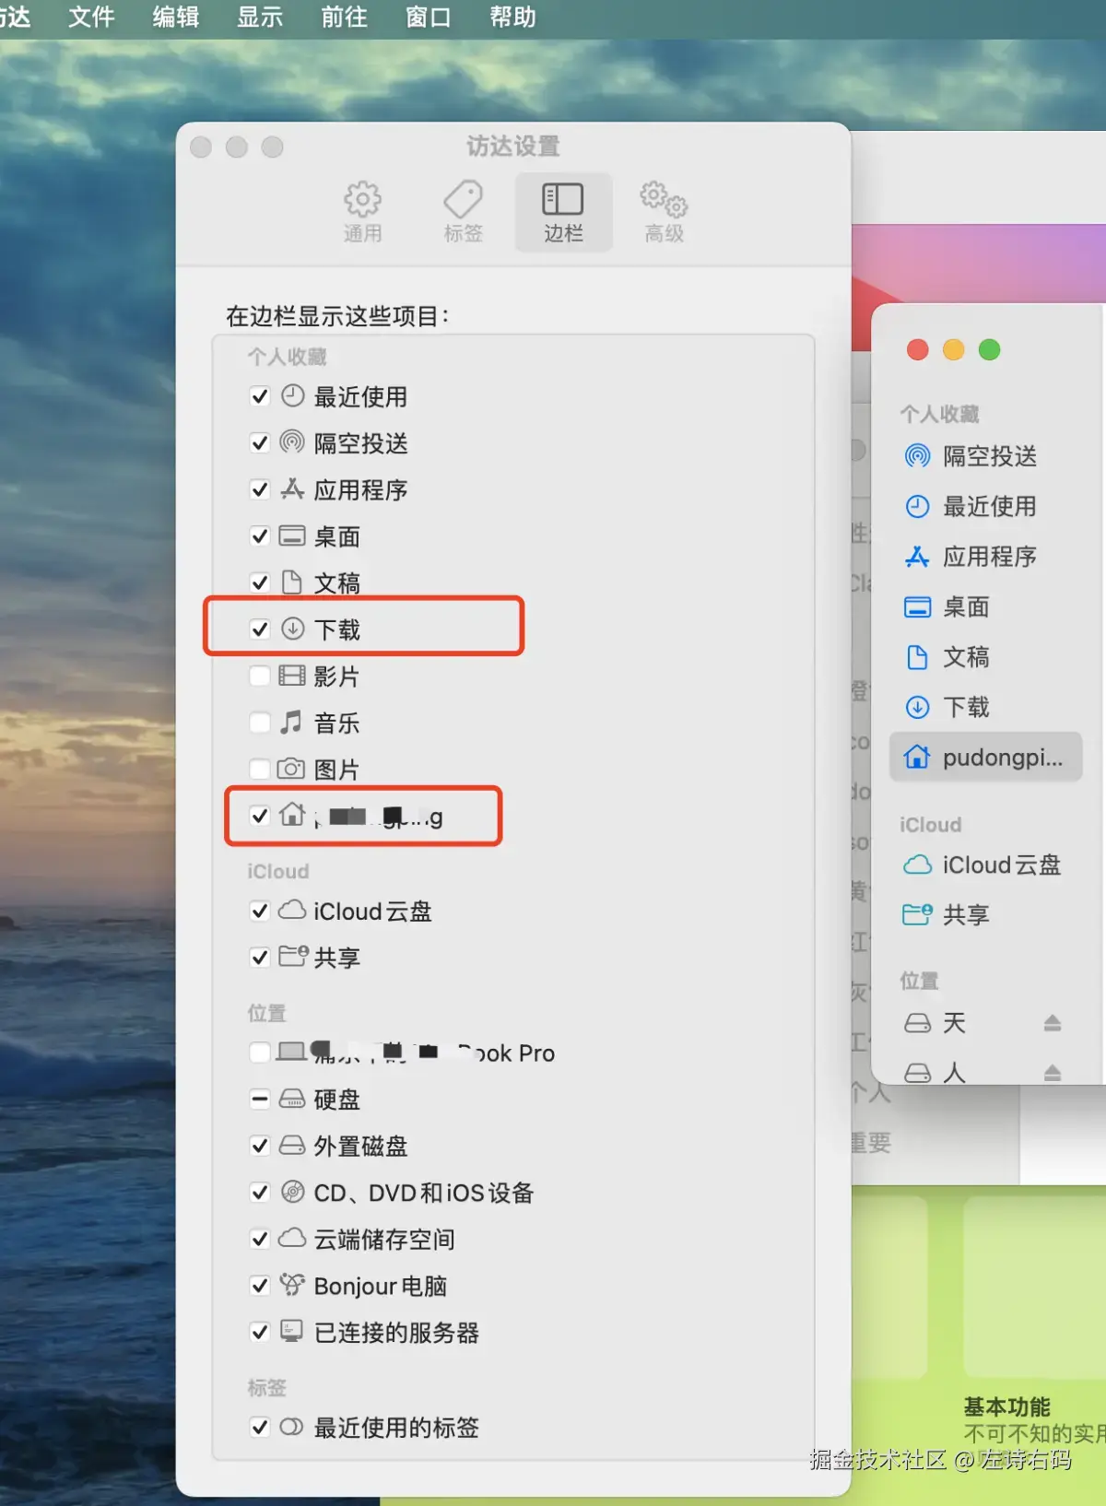The image size is (1106, 1506).
Task: Toggle the 下载 checkbox
Action: tap(260, 629)
